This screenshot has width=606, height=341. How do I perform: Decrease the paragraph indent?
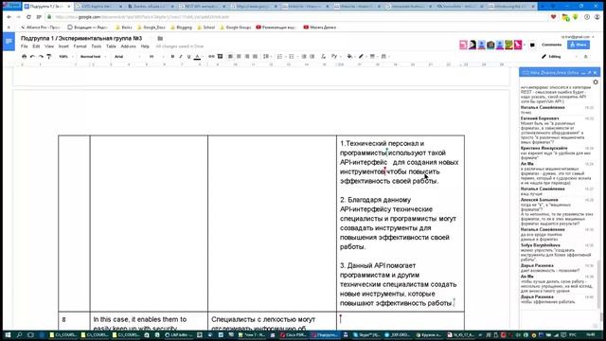click(304, 57)
